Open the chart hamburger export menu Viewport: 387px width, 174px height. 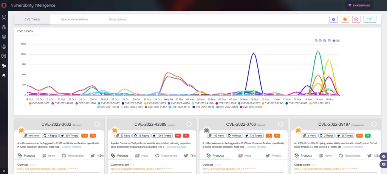[x=338, y=41]
